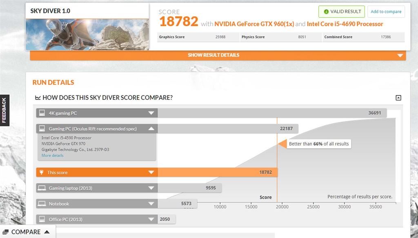Click the Physics Score value 8051
The width and height of the screenshot is (418, 238).
click(x=302, y=37)
